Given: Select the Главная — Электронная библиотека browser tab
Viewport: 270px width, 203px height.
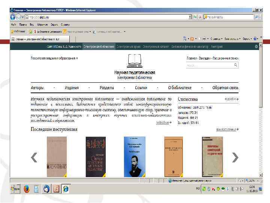Looking at the screenshot, I should (x=40, y=39).
